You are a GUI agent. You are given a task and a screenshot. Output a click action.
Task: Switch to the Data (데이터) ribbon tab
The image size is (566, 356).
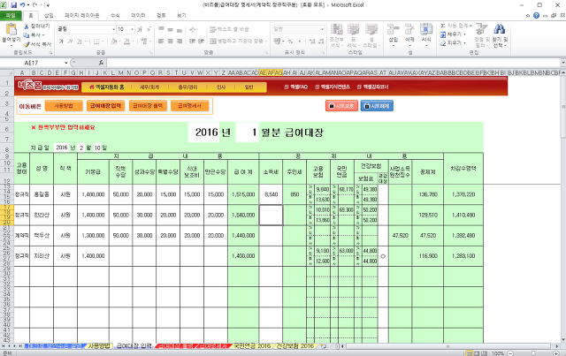point(138,16)
